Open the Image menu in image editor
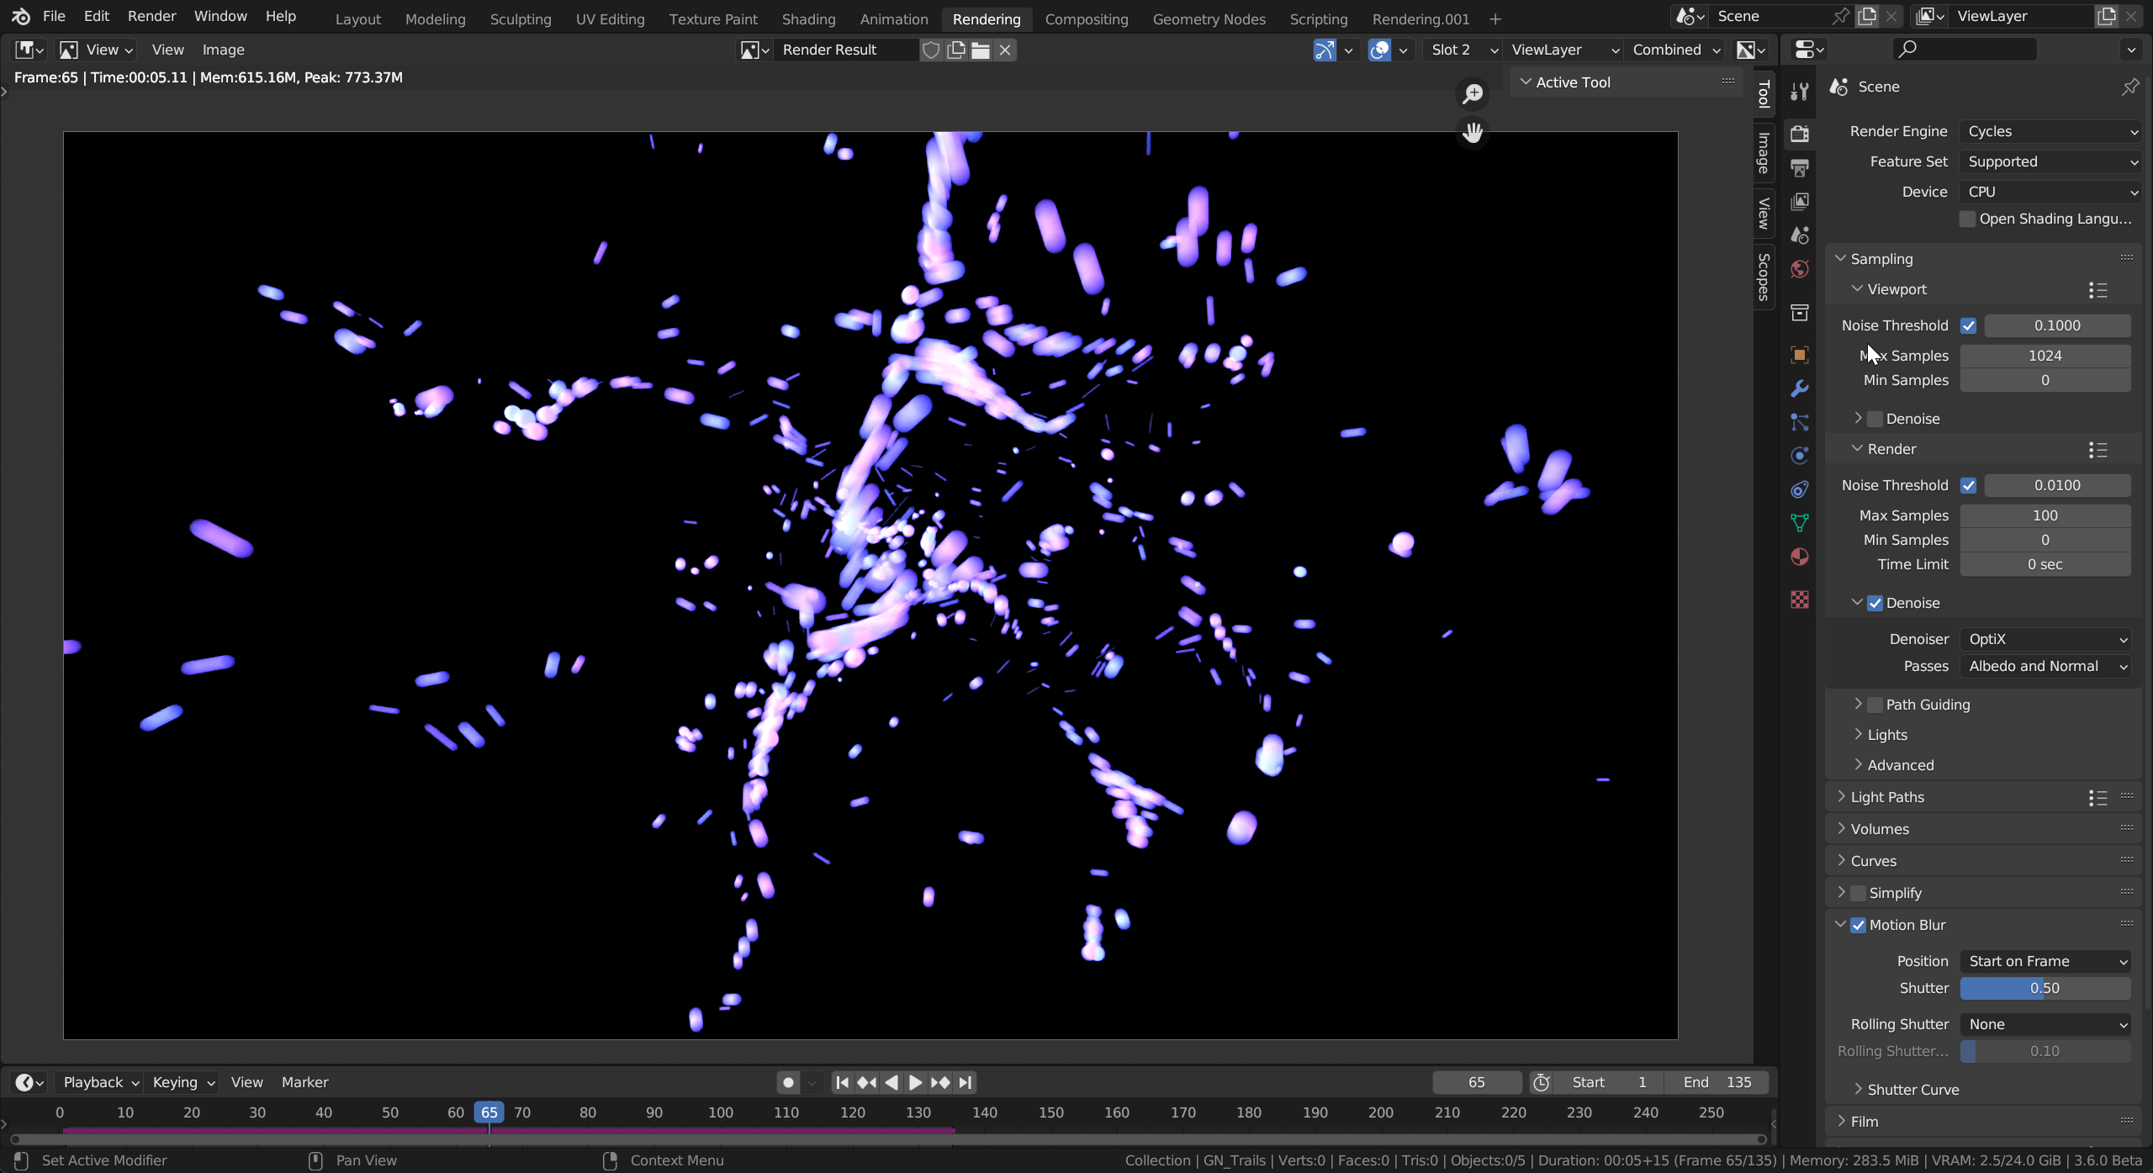The image size is (2153, 1173). 223,50
